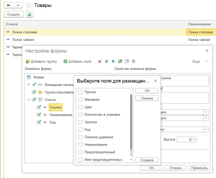Viewport: 216px width, 178px height.
Task: Move element down with blue arrow
Action: click(x=113, y=61)
